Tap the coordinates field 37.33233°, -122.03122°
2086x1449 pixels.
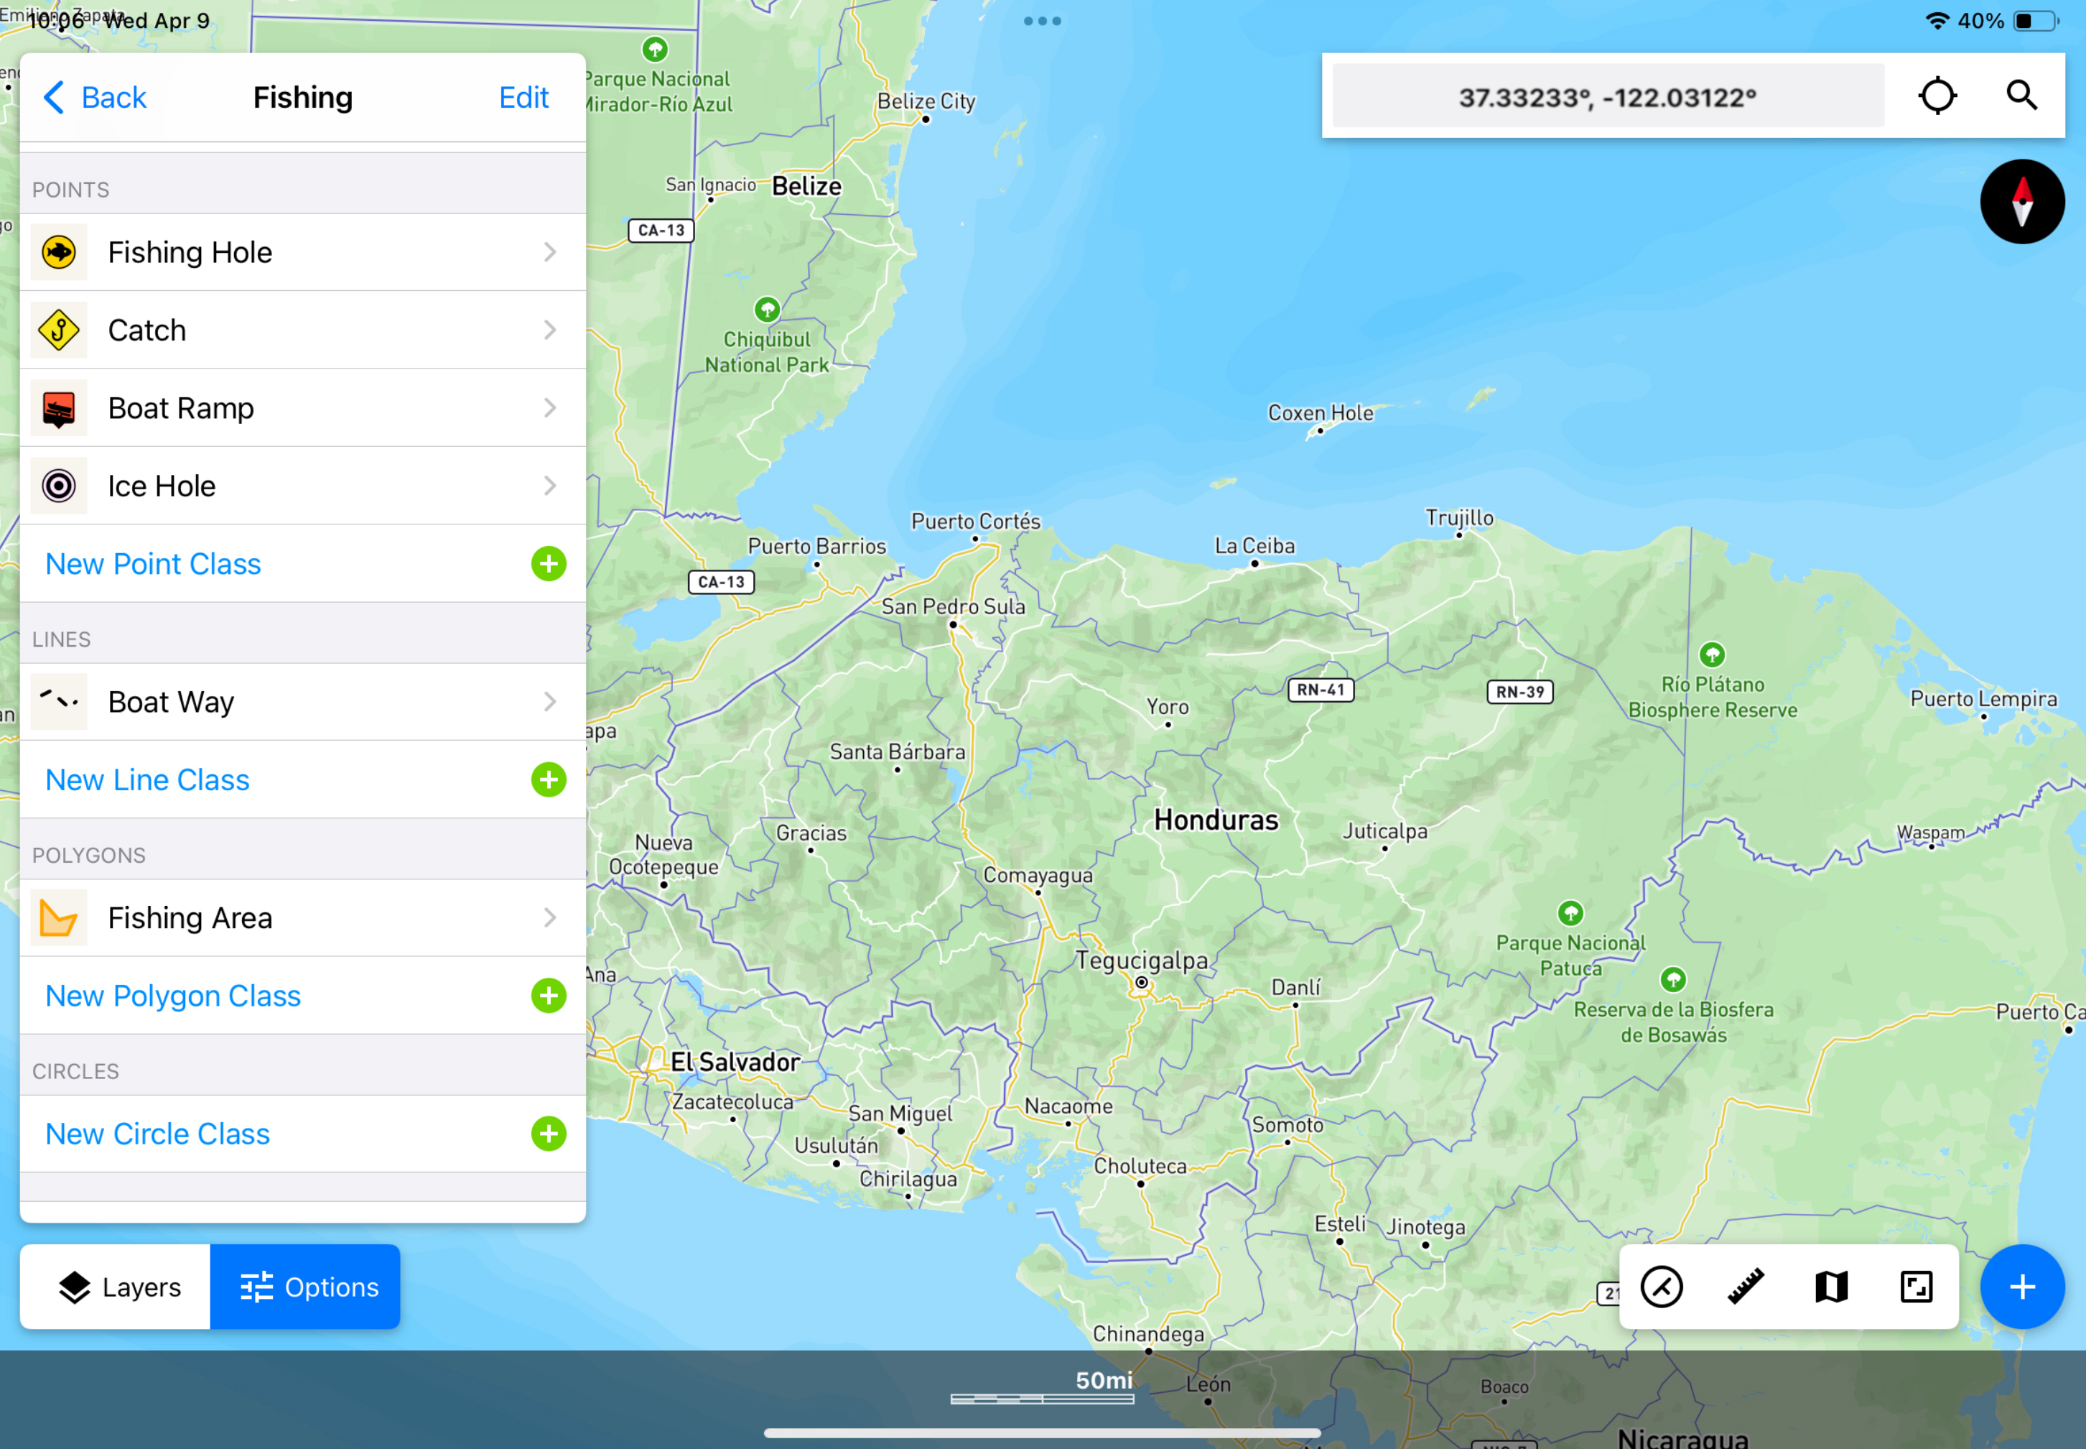1607,96
